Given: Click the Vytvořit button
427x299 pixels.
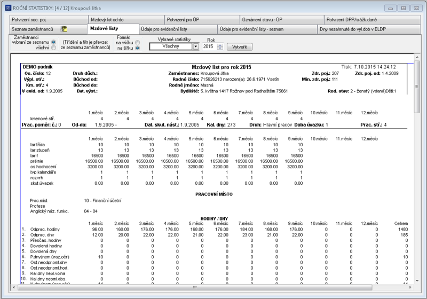Looking at the screenshot, I should click(x=239, y=47).
